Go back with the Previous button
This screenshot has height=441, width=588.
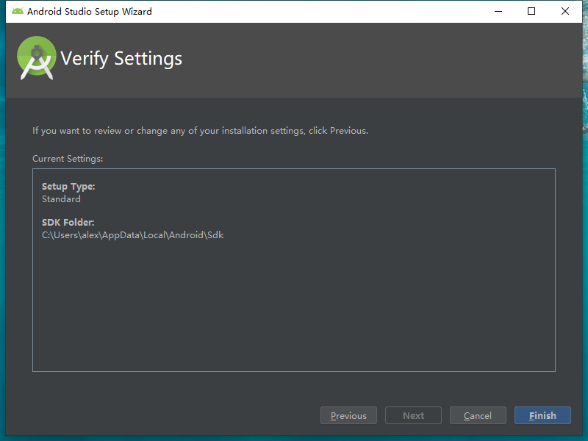348,415
